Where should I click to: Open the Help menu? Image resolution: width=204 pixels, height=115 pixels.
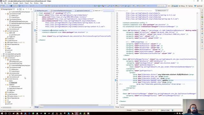[x=41, y=3]
